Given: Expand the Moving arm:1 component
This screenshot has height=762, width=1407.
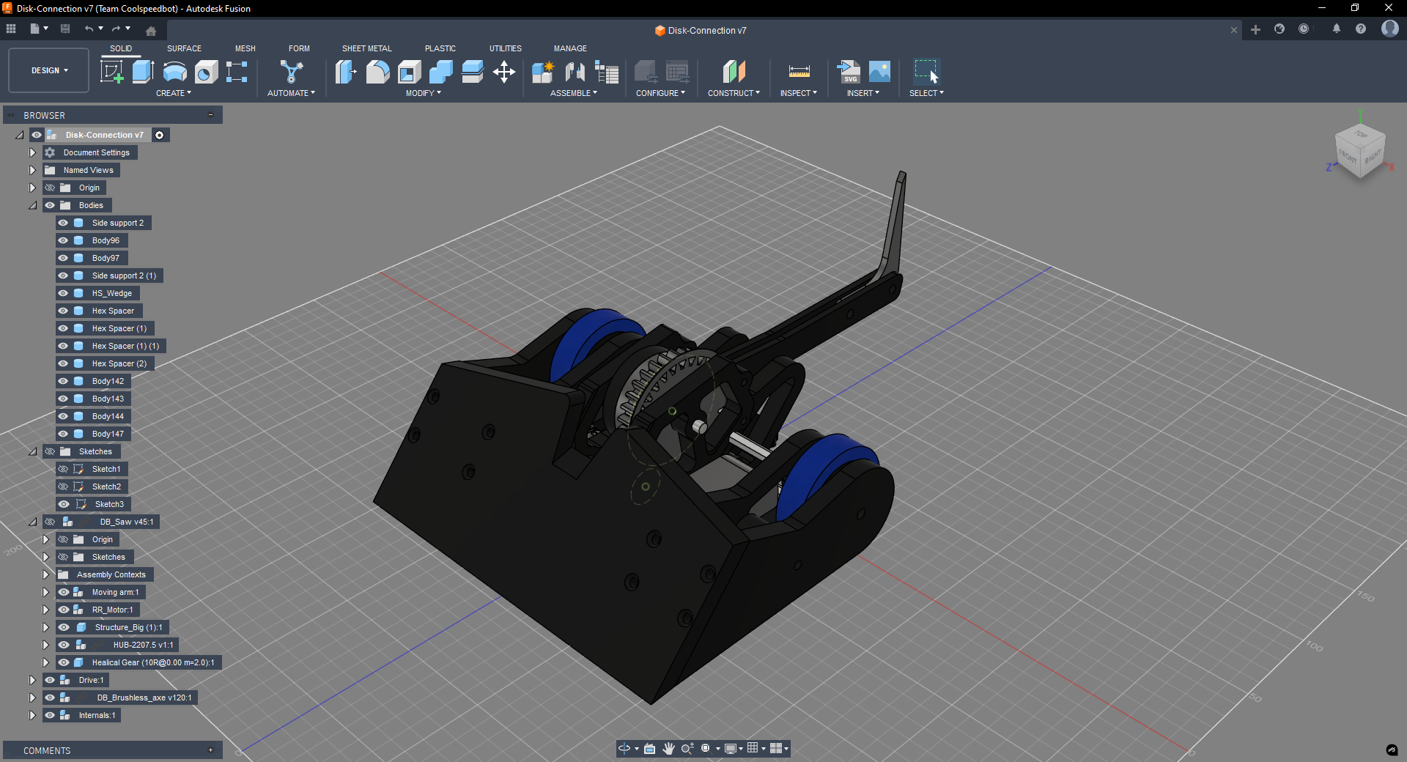Looking at the screenshot, I should point(45,592).
